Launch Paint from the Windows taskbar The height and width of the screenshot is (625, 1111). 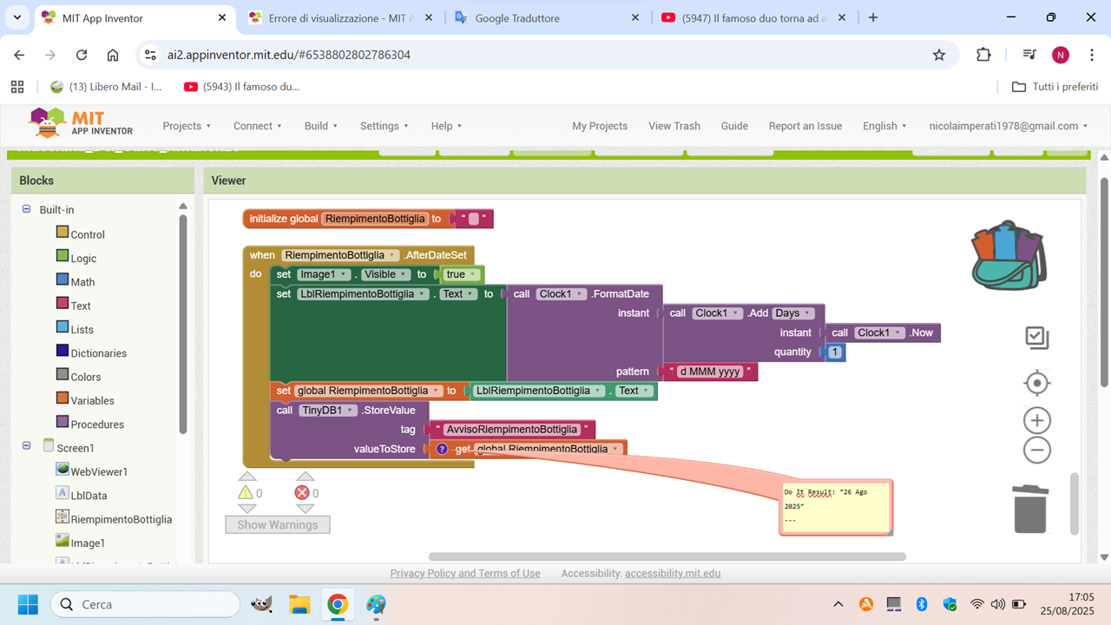click(x=376, y=604)
